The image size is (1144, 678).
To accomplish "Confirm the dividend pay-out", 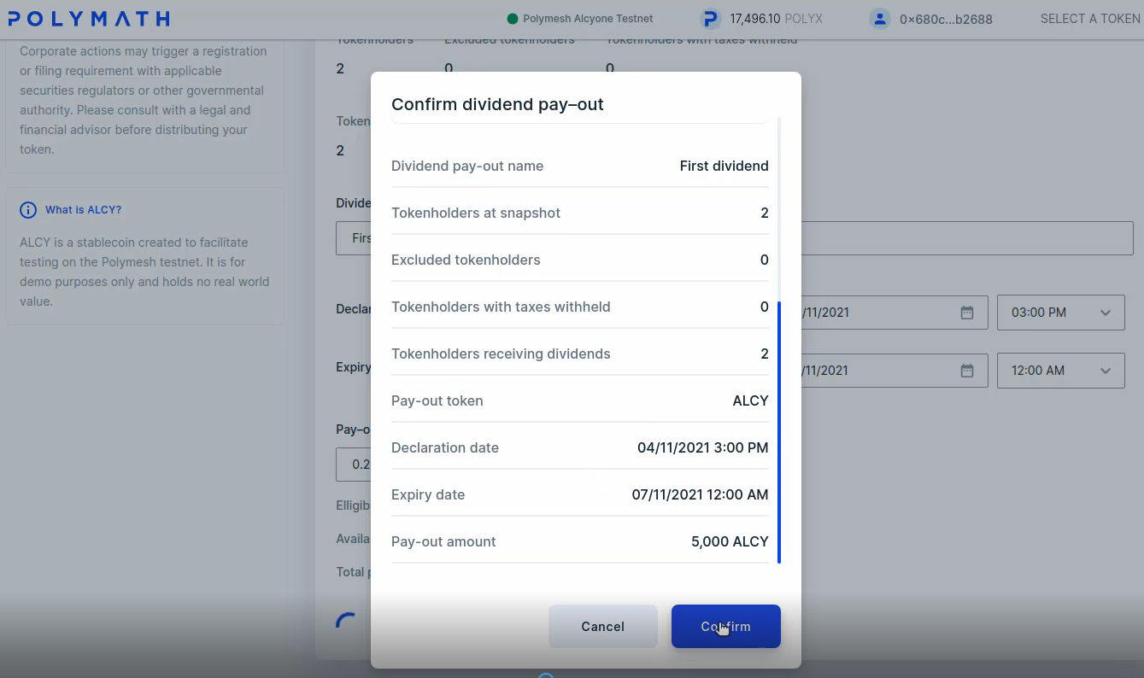I will (726, 626).
